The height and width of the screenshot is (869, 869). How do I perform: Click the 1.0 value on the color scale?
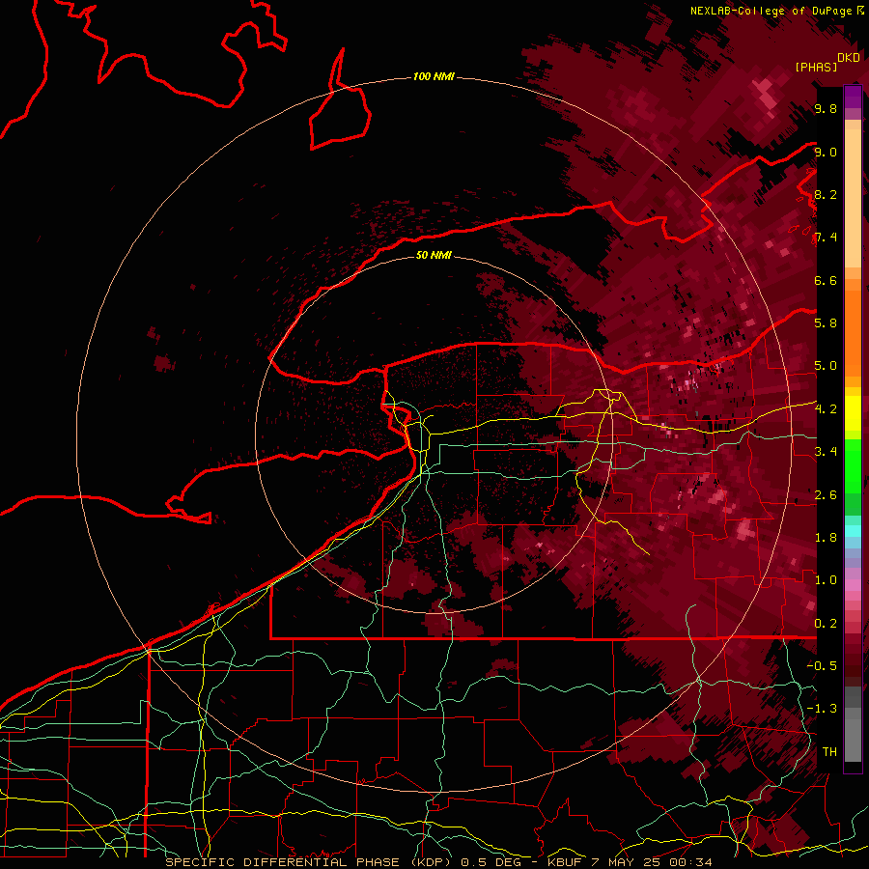point(826,580)
